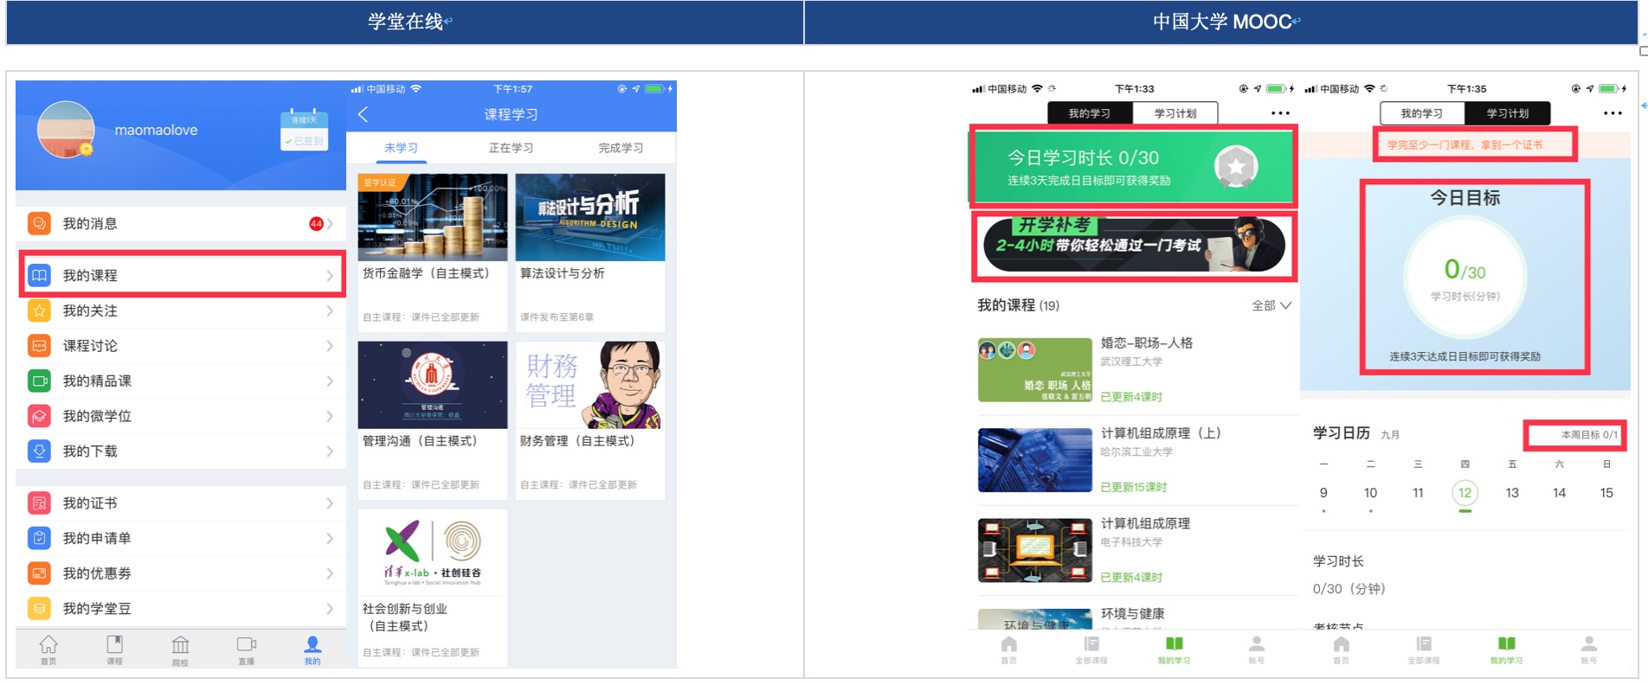Select 我的学习 segment in the 下午1:33 screen
The image size is (1648, 685).
pyautogui.click(x=1090, y=113)
